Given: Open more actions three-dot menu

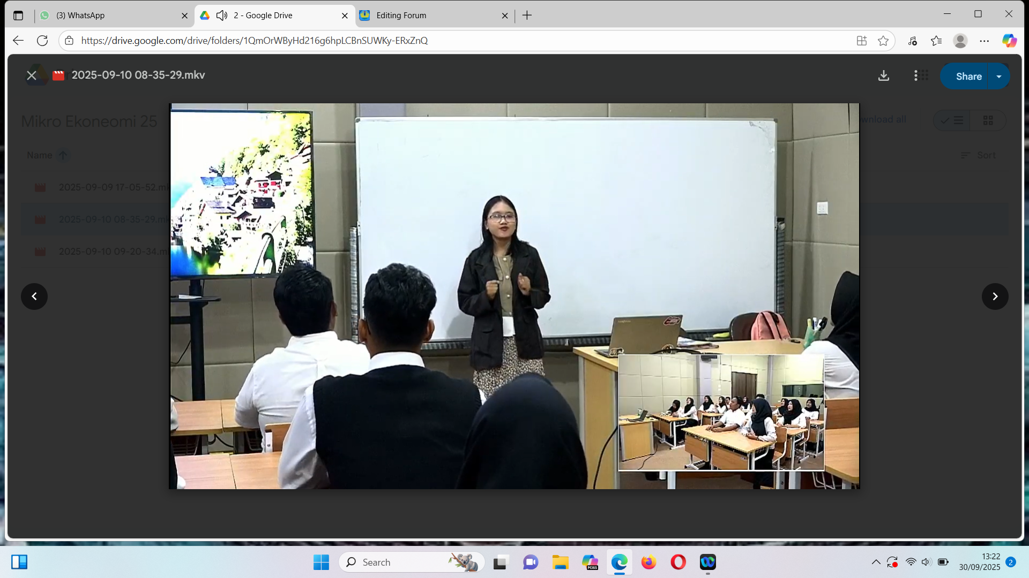Looking at the screenshot, I should [915, 76].
